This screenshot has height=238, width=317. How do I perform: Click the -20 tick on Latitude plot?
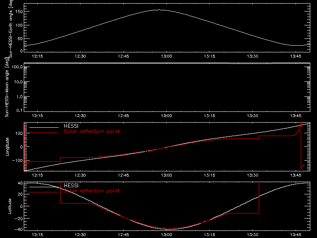(19, 219)
